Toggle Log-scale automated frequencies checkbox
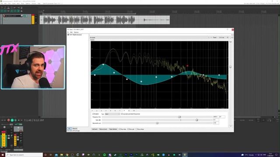This screenshot has width=280, height=157. pos(122,114)
